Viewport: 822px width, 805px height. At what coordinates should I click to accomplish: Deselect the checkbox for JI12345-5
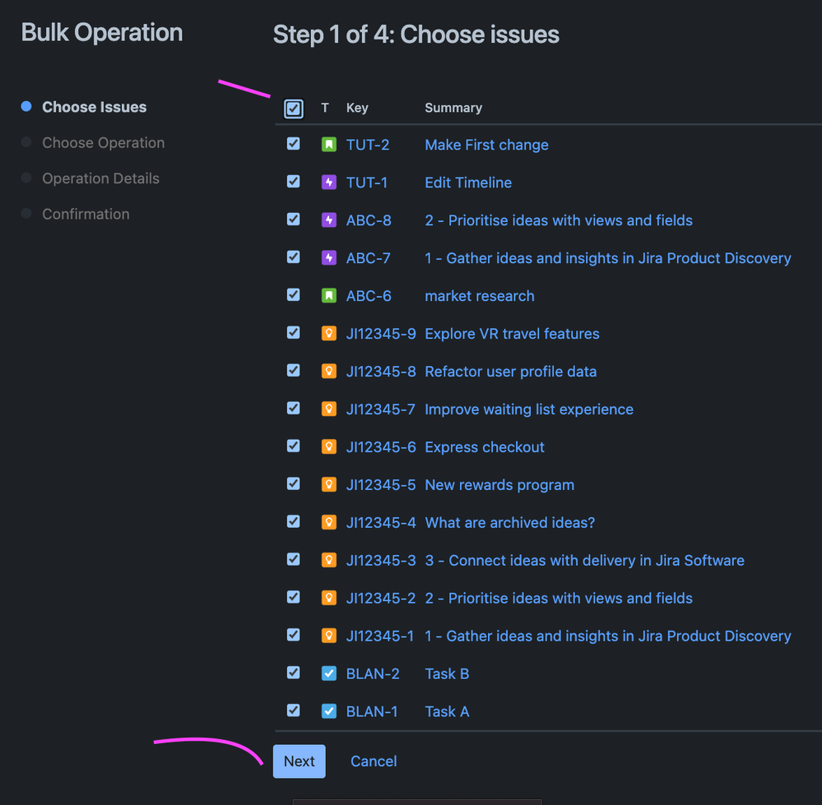(293, 483)
